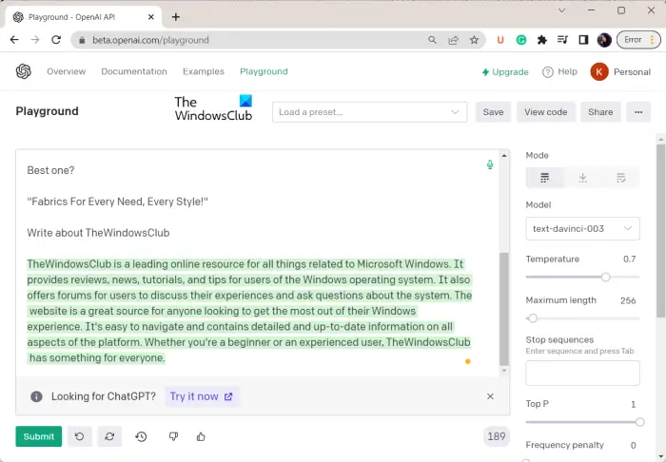This screenshot has height=462, width=666.
Task: Open the Extensions puzzle icon
Action: [542, 40]
